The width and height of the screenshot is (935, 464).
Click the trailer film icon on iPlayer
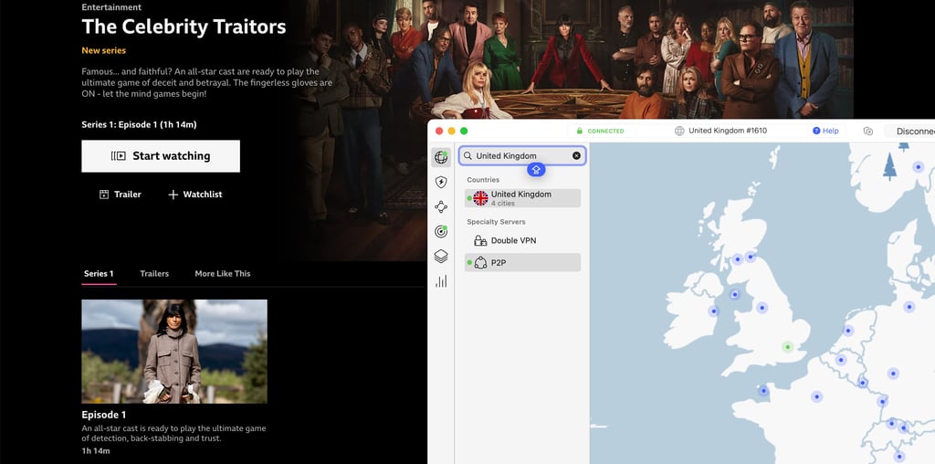104,195
